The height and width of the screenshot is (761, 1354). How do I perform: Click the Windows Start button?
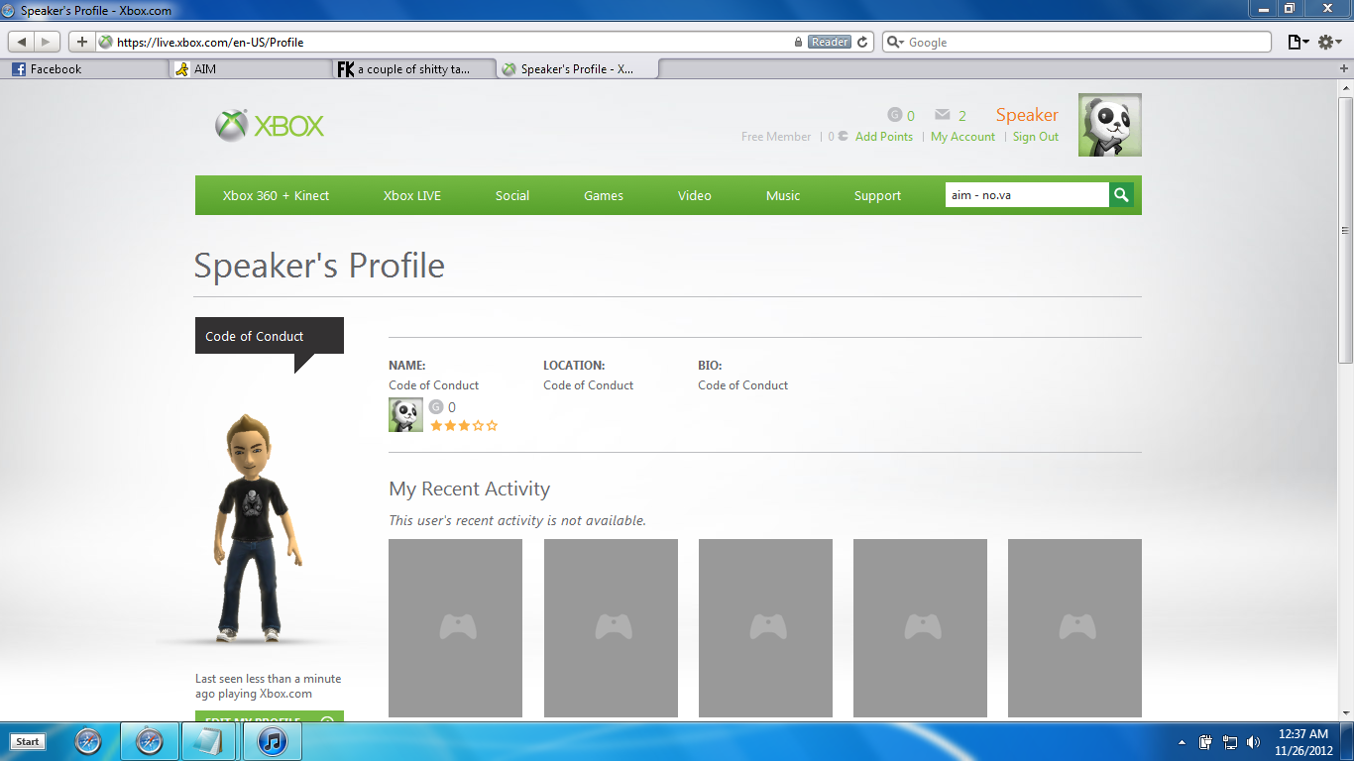pyautogui.click(x=28, y=741)
